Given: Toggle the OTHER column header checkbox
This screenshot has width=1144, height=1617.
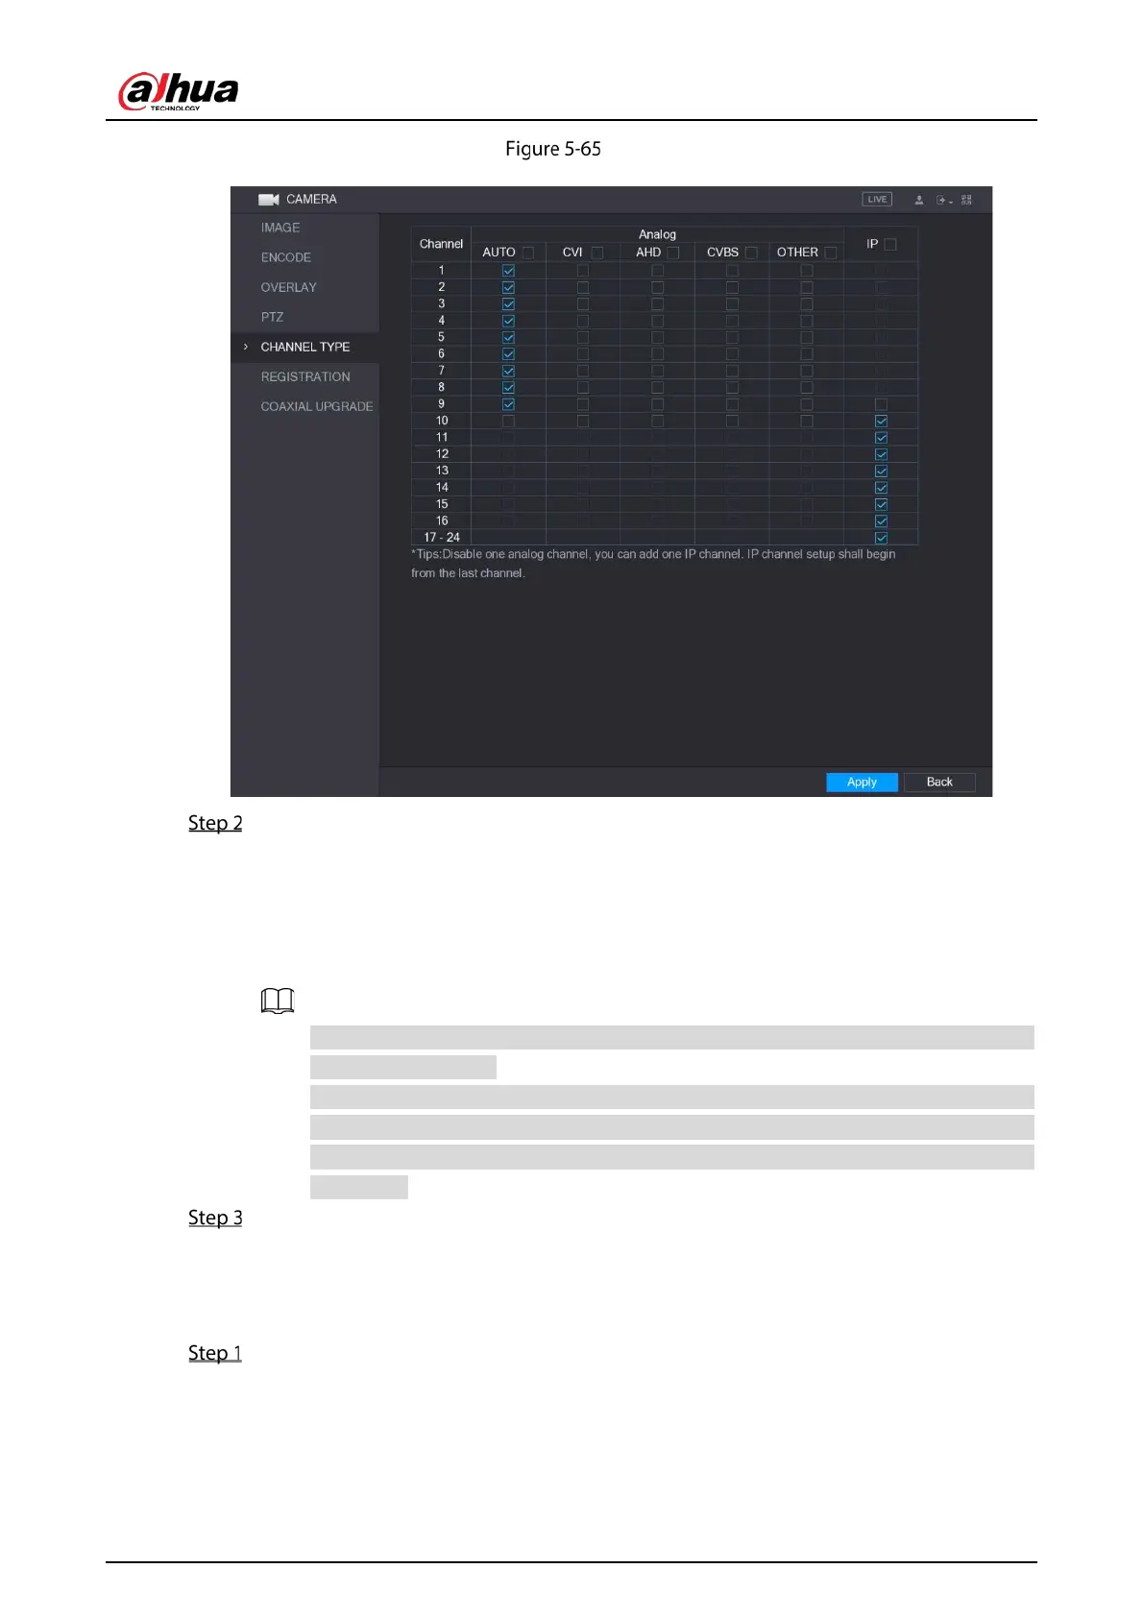Looking at the screenshot, I should (830, 253).
